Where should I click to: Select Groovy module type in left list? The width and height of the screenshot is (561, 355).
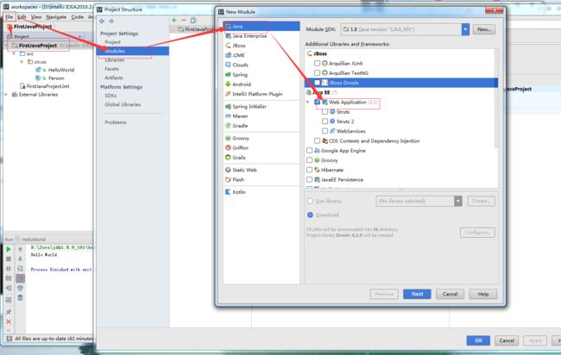262,138
